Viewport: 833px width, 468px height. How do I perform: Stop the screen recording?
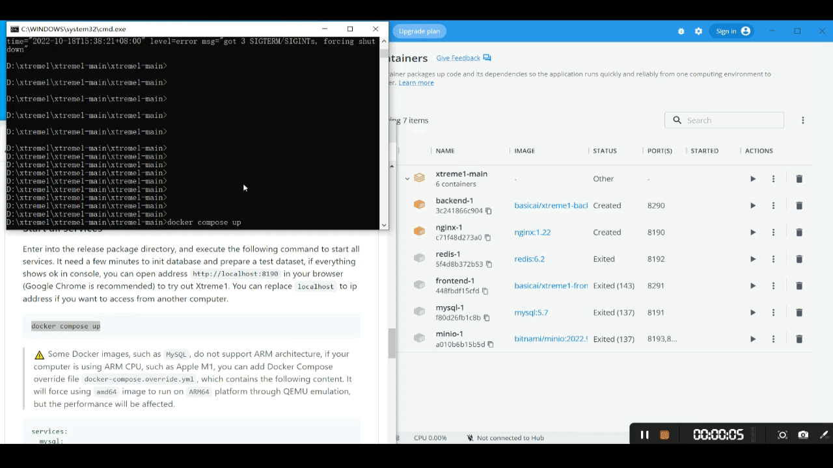(664, 435)
